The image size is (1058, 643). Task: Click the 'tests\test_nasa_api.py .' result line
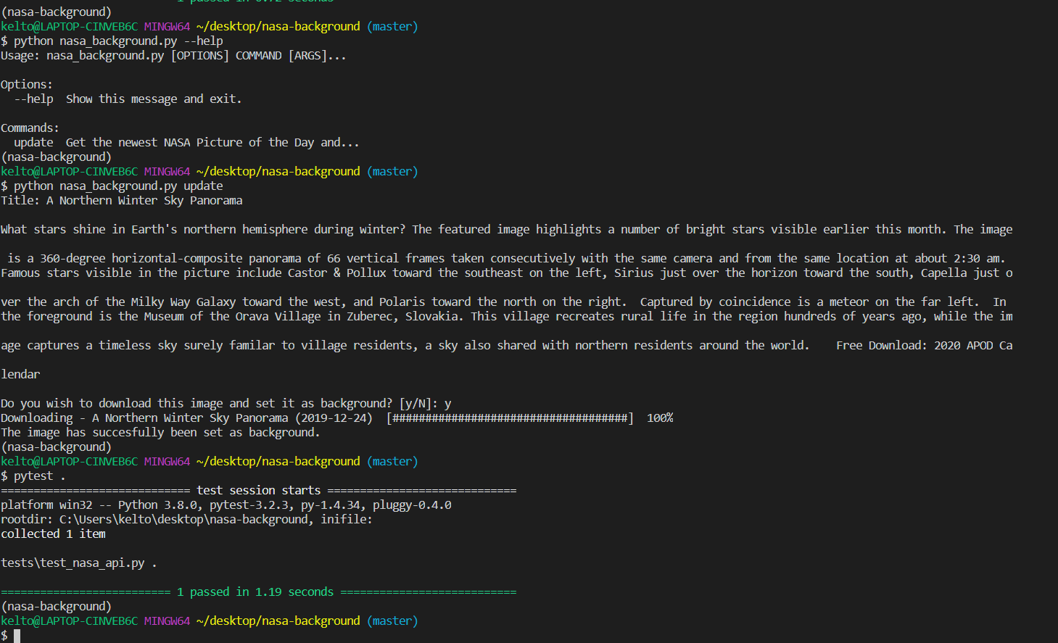coord(79,563)
